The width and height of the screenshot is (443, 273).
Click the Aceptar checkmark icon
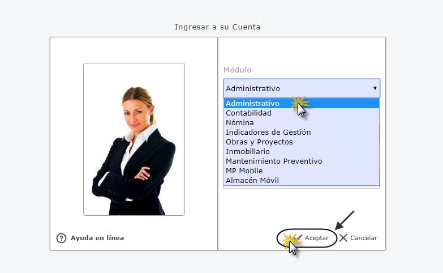(299, 238)
